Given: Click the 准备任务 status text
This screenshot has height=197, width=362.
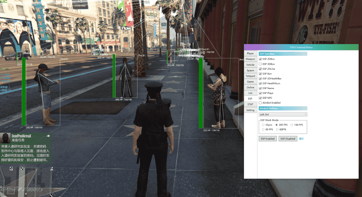Looking at the screenshot, I should pyautogui.click(x=18, y=140).
